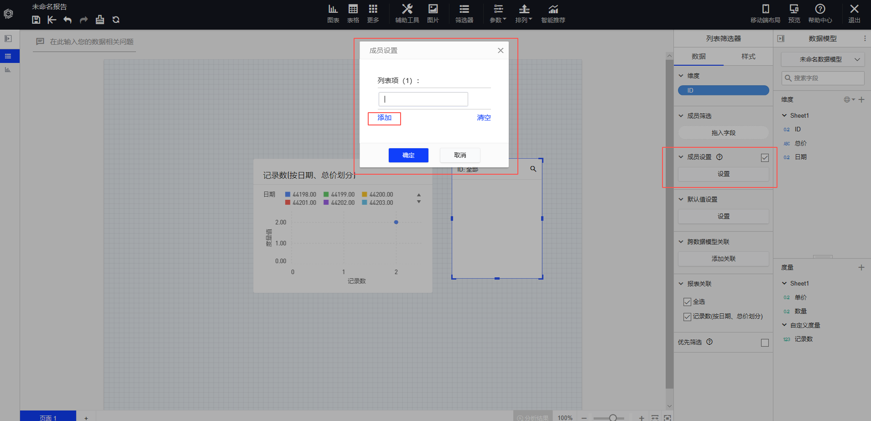871x421 pixels.
Task: Click the 添加 link in dialog
Action: coord(384,118)
